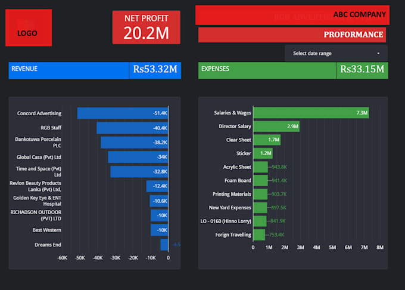Select the New Yard Expenses green bar
The image size is (405, 290).
pyautogui.click(x=260, y=208)
